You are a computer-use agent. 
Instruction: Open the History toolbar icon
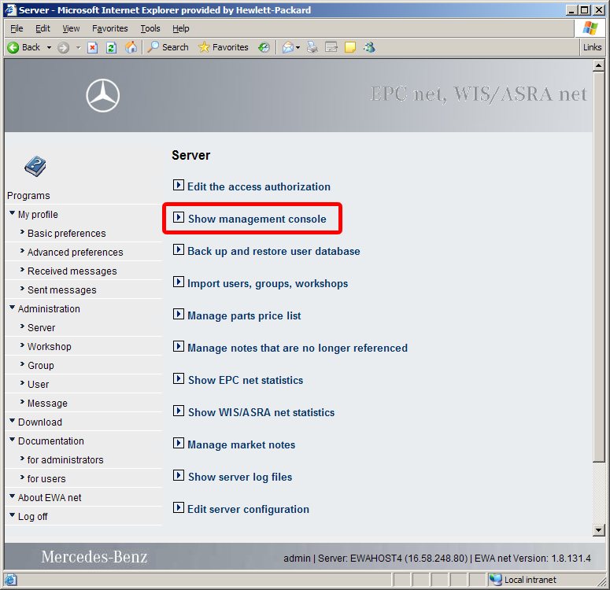coord(264,47)
